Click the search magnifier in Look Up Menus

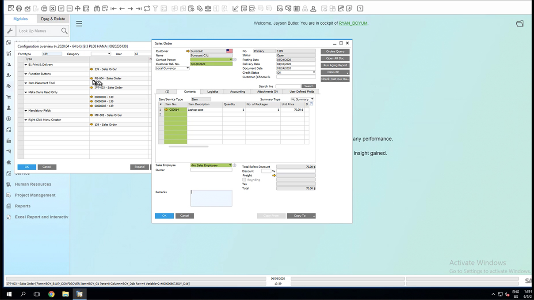point(65,31)
